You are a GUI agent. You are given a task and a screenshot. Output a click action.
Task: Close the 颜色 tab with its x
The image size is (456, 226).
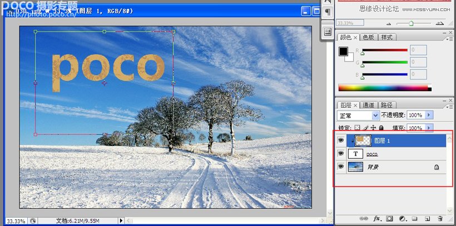355,38
